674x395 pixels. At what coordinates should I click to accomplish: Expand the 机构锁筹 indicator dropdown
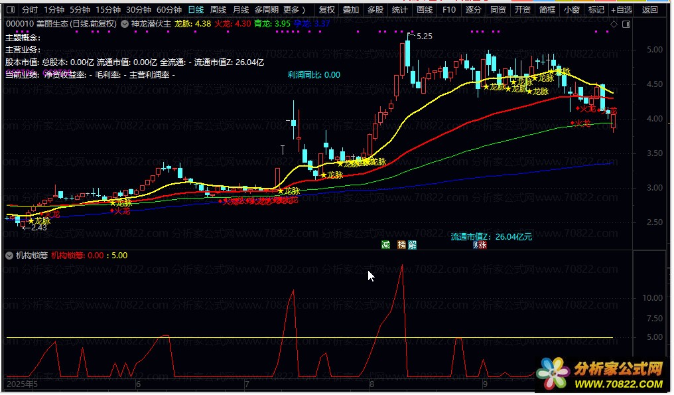pyautogui.click(x=9, y=255)
